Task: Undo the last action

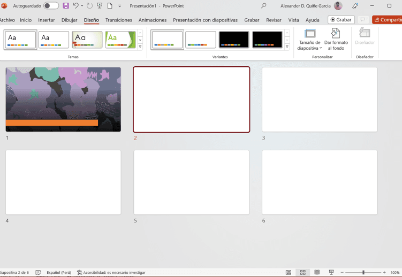Action: click(75, 6)
